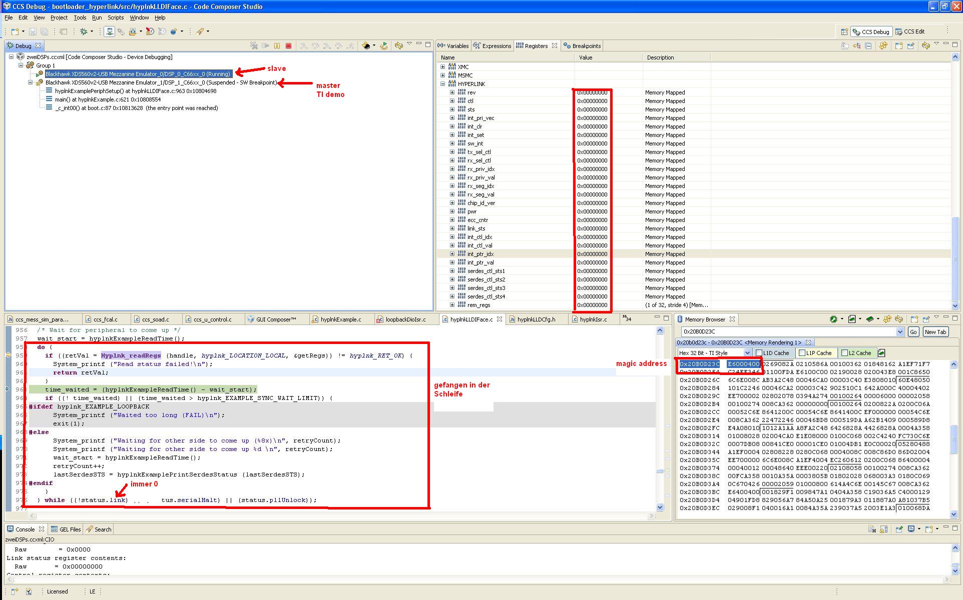Image resolution: width=963 pixels, height=600 pixels.
Task: Toggle the L1P Cache checkbox
Action: click(x=802, y=353)
